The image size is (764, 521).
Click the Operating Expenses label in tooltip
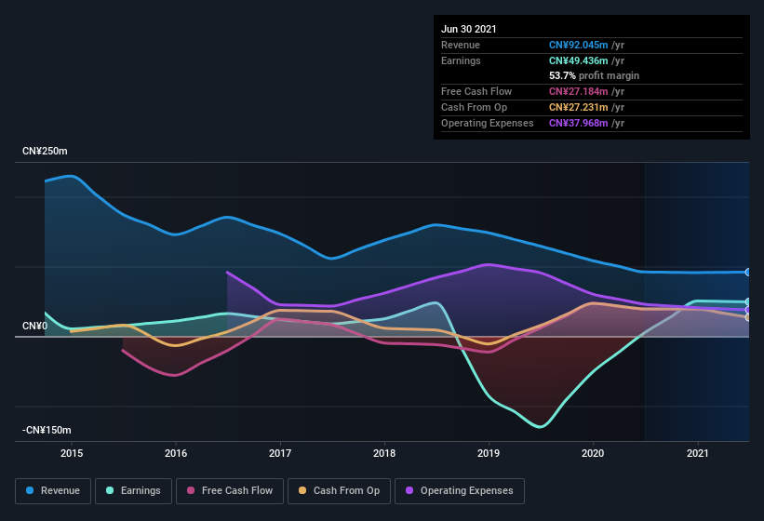tap(488, 123)
